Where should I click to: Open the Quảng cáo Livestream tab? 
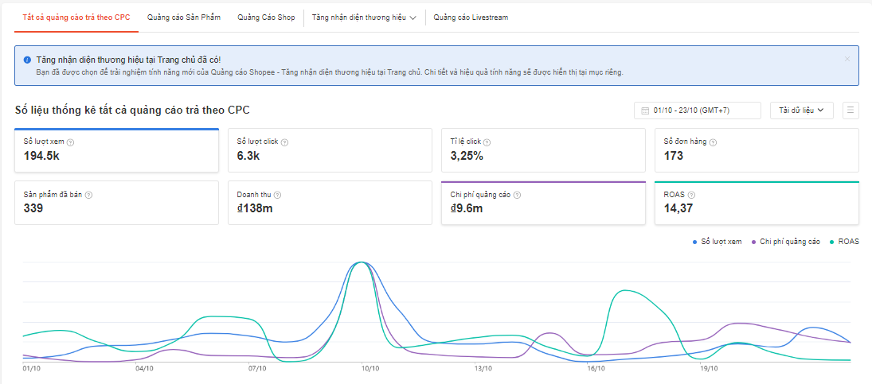[471, 17]
